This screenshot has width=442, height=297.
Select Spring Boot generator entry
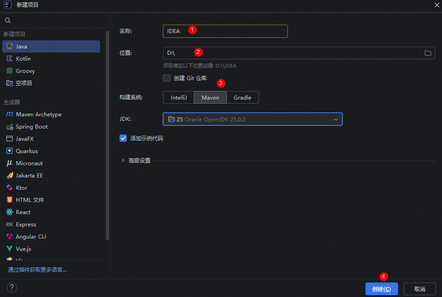pyautogui.click(x=51, y=126)
